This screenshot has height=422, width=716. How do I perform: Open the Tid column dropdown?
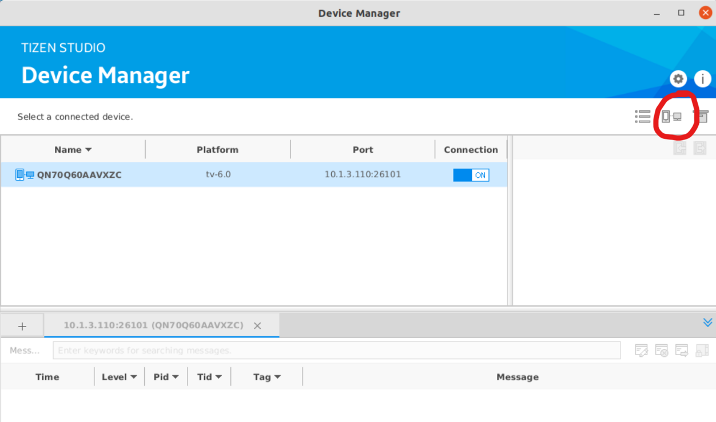209,377
